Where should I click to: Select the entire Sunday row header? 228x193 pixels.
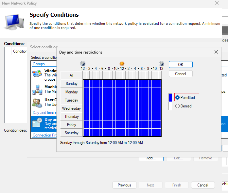click(x=71, y=84)
